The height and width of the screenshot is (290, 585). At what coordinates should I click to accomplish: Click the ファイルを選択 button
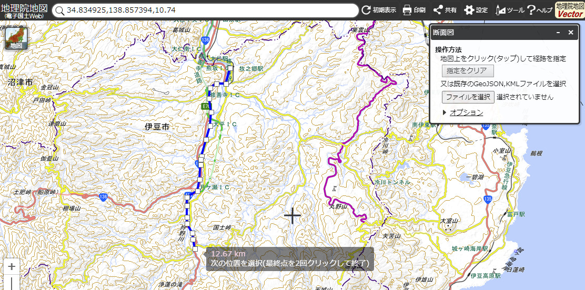tap(468, 97)
